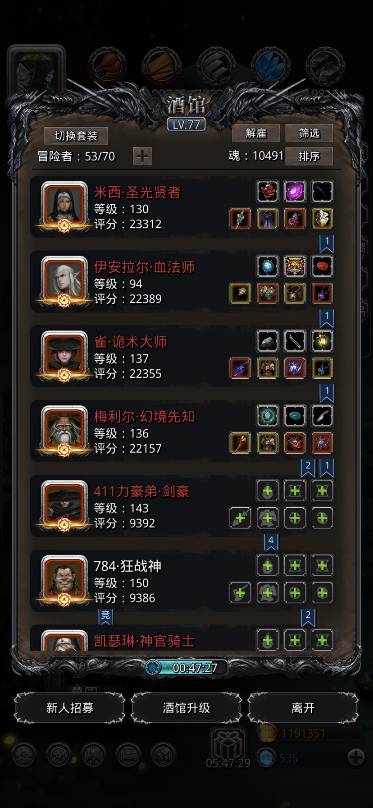Select the dagger item on 梅利尔·幻境先知
This screenshot has height=808, width=373.
click(322, 416)
